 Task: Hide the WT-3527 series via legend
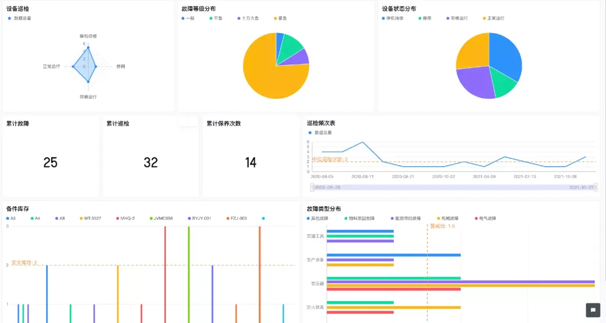90,218
